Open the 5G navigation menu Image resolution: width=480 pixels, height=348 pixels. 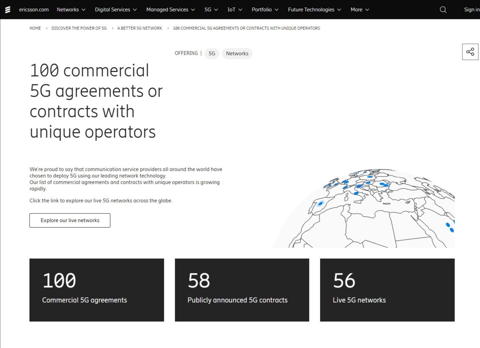(211, 10)
